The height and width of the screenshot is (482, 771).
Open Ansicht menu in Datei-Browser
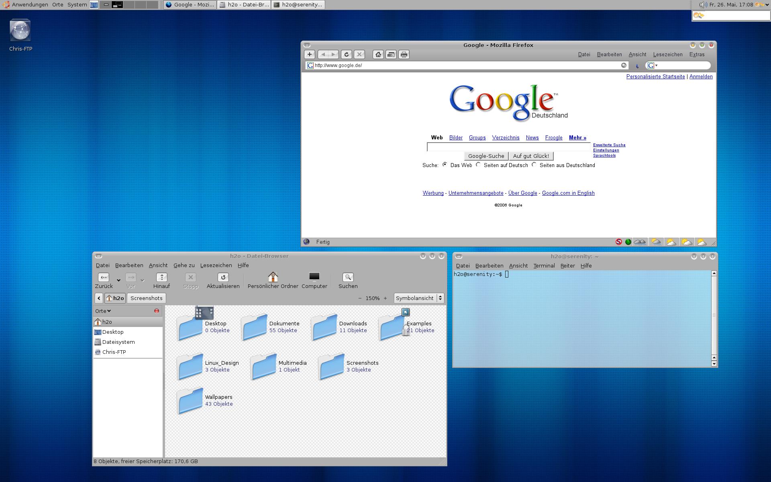tap(158, 266)
